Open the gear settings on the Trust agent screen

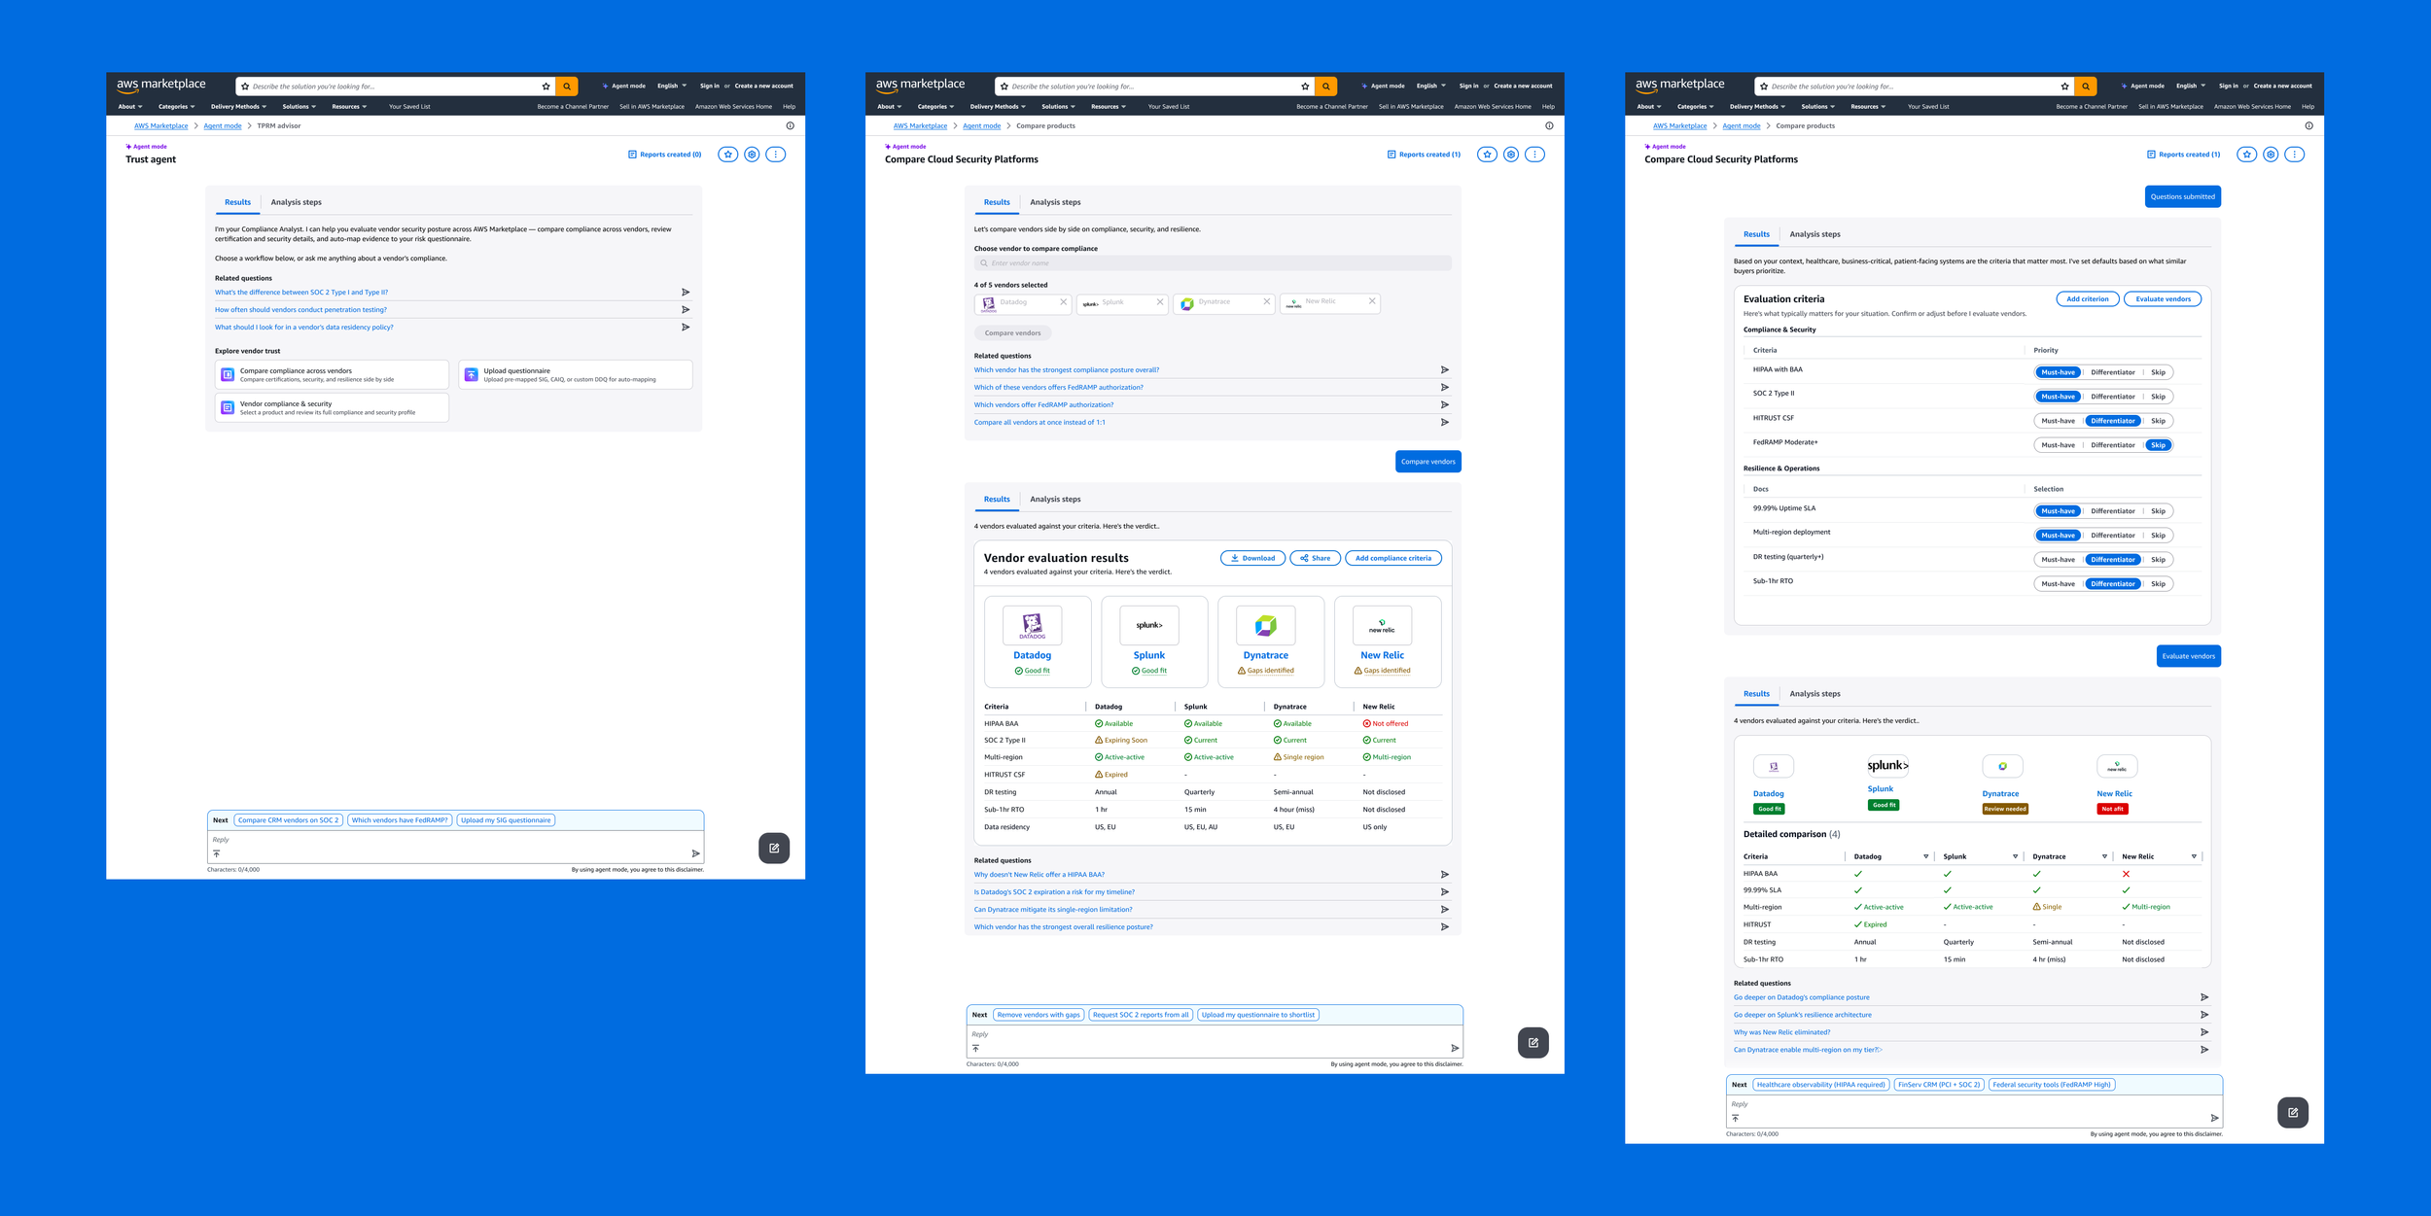[x=752, y=155]
